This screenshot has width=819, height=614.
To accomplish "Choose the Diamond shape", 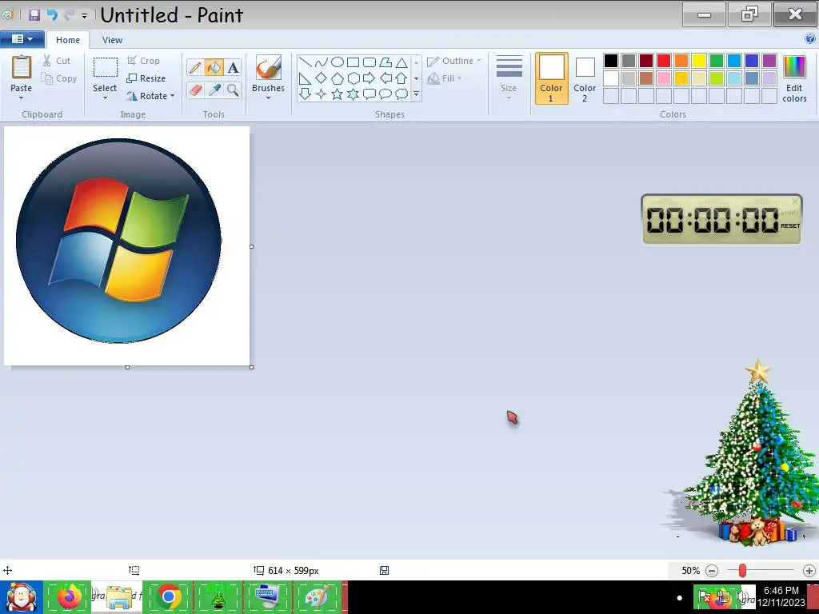I will click(322, 78).
